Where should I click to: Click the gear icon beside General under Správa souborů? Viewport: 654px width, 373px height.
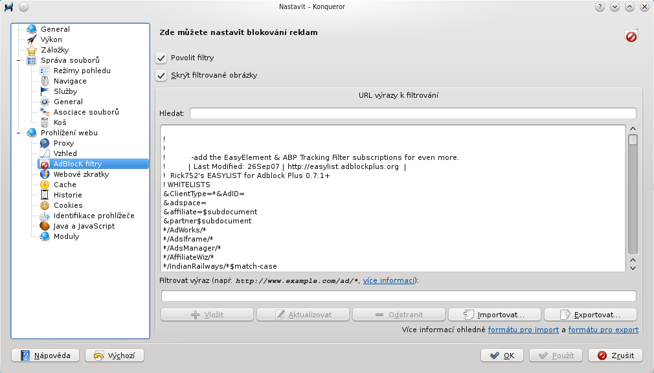point(45,102)
